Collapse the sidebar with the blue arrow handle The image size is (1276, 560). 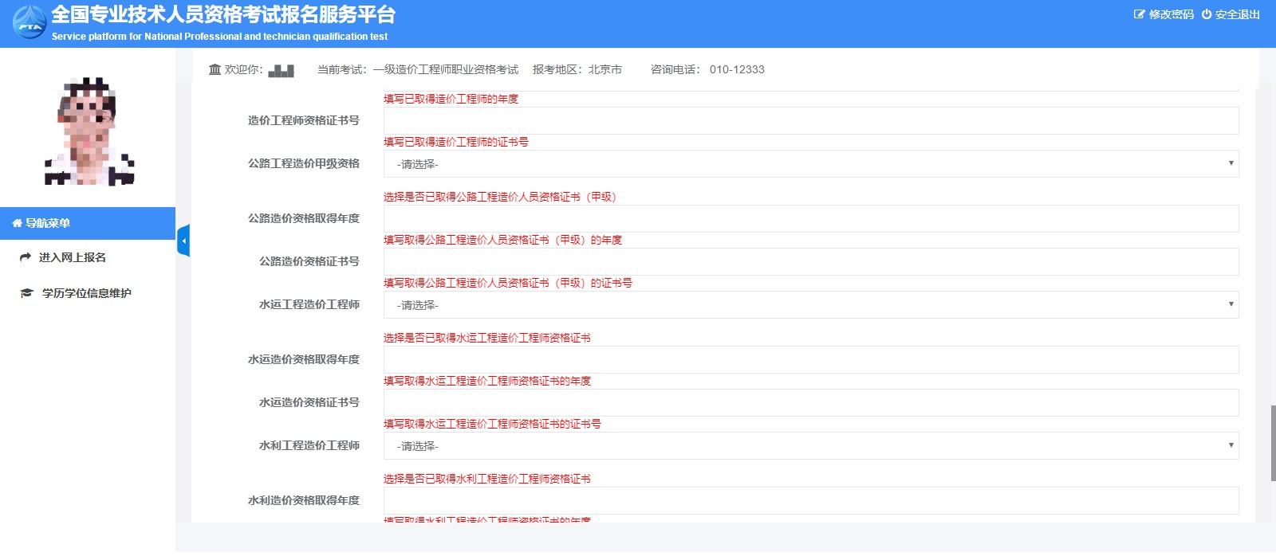tap(183, 241)
